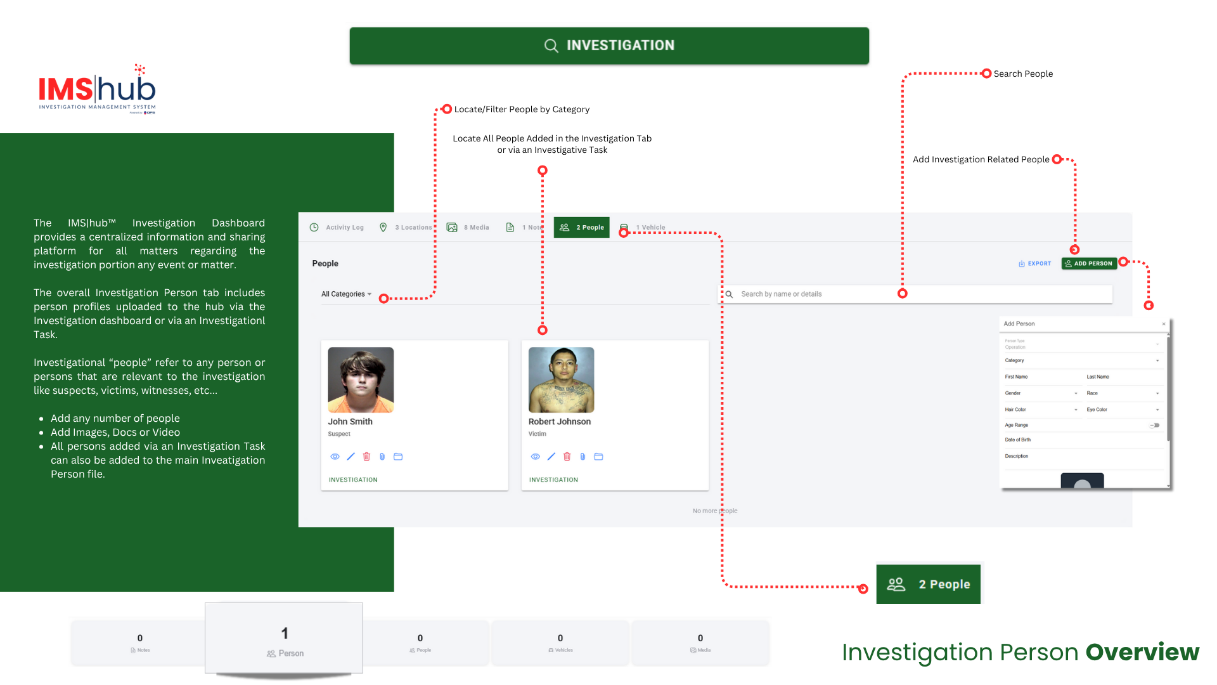1217x685 pixels.
Task: Click the ADD PERSON button
Action: (x=1088, y=264)
